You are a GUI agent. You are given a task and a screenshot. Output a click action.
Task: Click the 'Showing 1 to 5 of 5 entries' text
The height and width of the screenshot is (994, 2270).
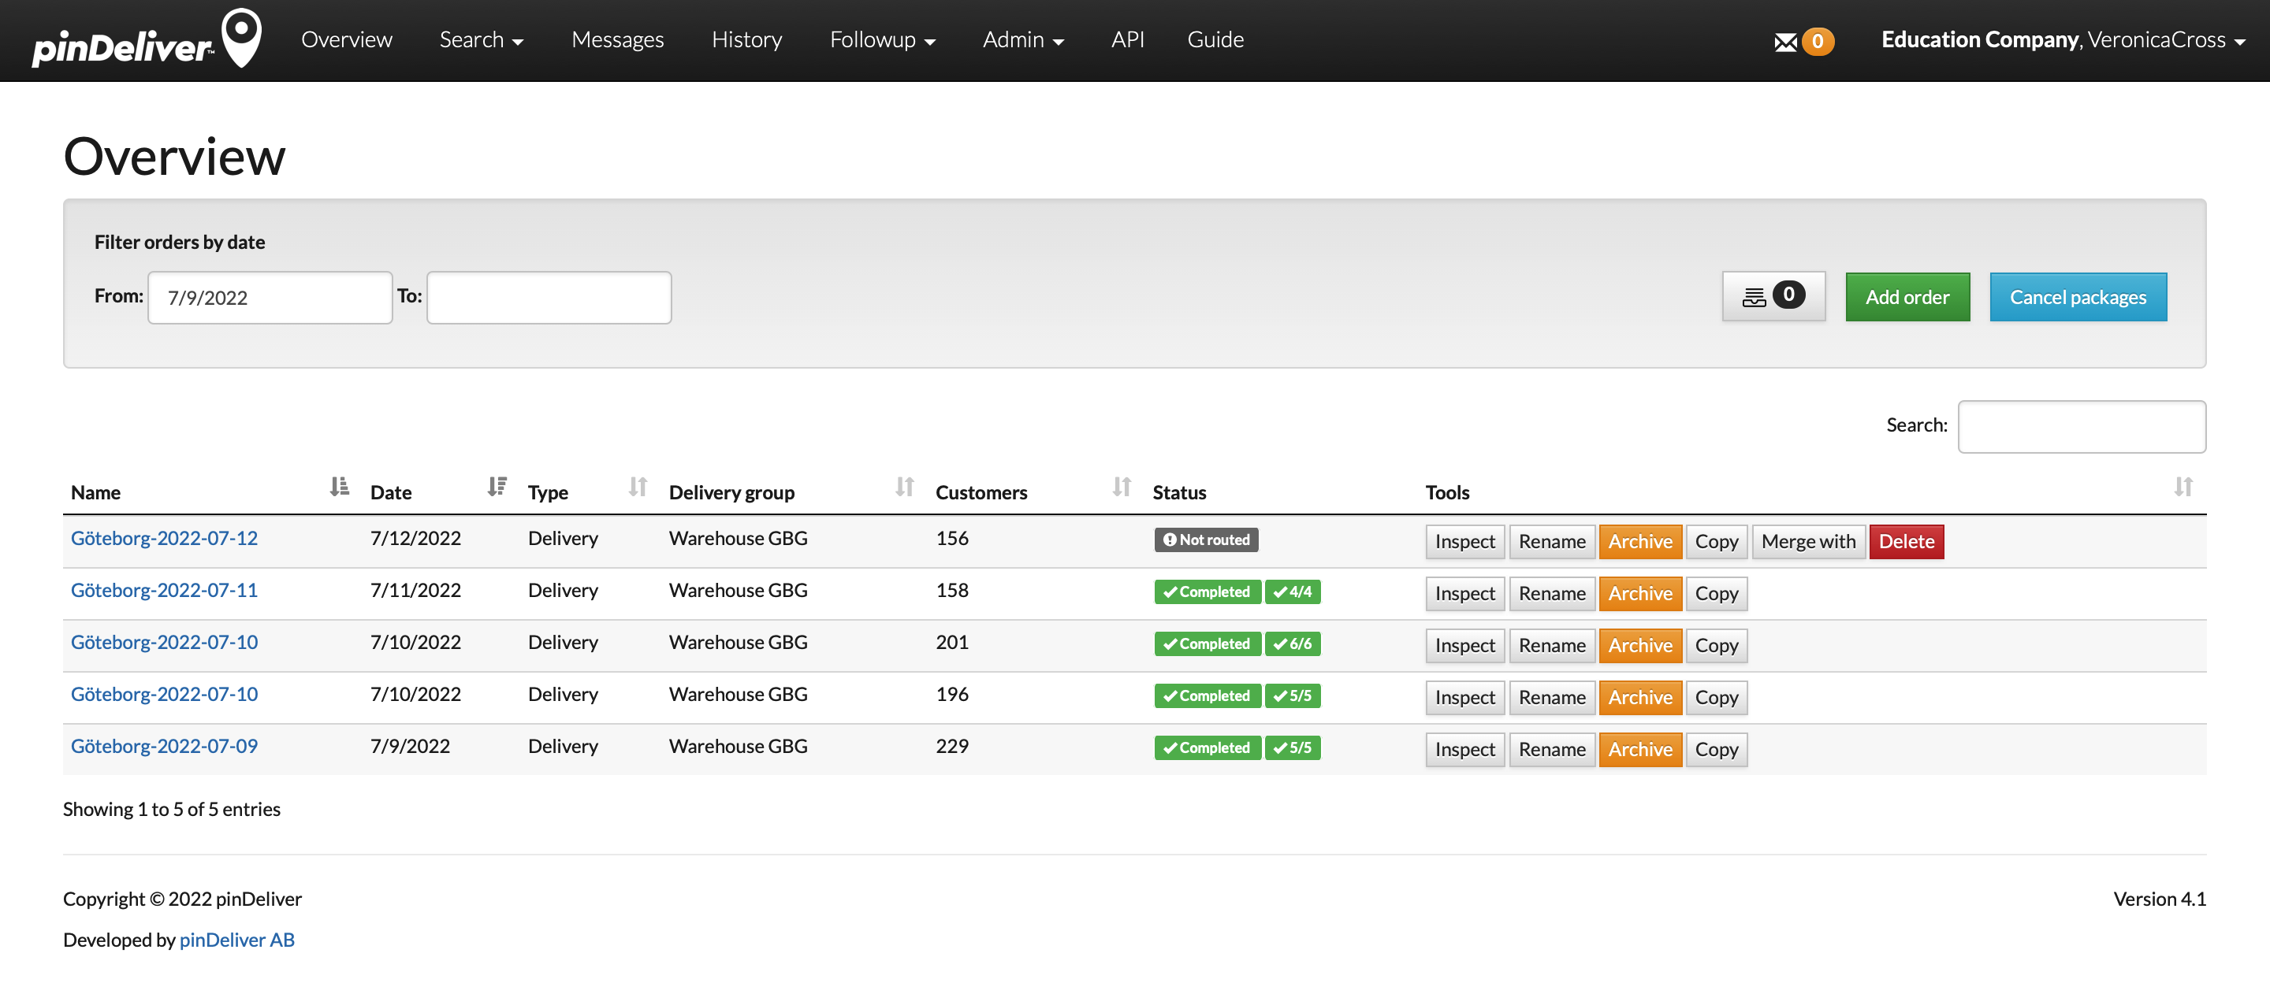[x=172, y=809]
